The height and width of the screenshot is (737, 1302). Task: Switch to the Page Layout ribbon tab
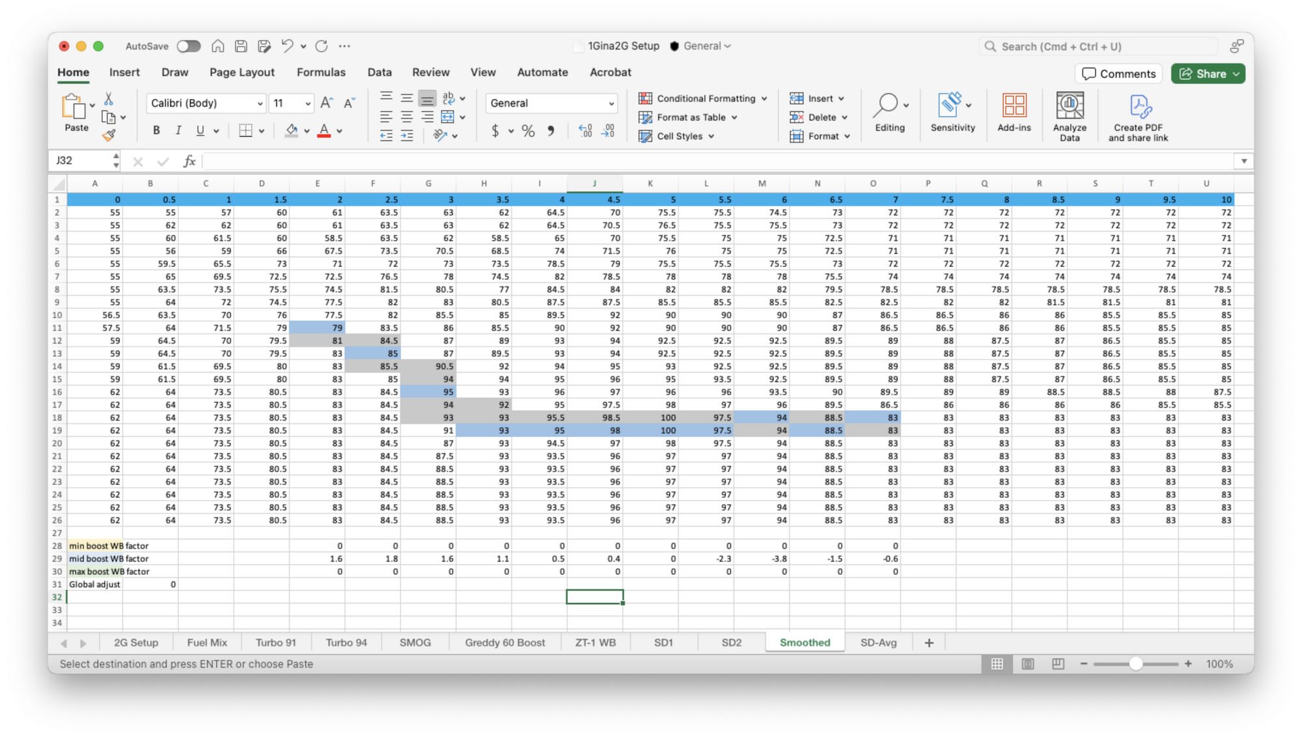click(242, 72)
